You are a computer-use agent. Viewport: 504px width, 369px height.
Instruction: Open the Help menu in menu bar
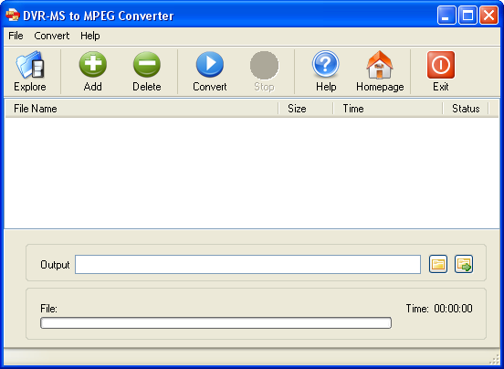tap(90, 36)
